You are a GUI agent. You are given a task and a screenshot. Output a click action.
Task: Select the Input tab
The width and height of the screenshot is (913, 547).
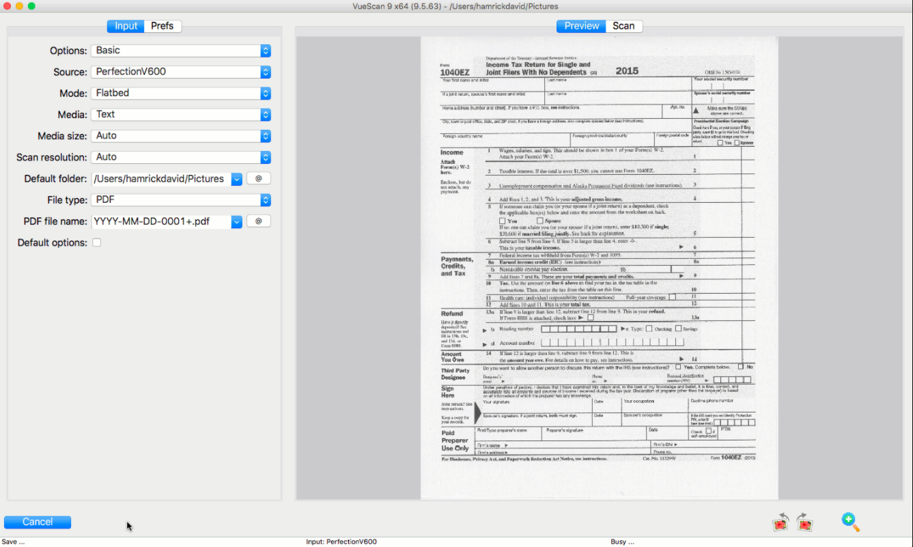126,26
